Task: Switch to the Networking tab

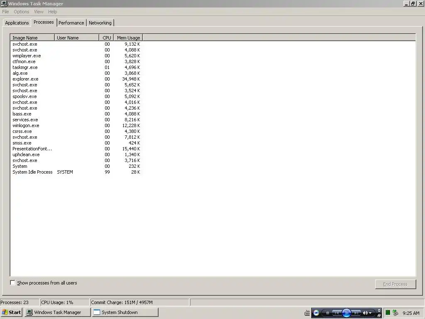Action: tap(100, 23)
